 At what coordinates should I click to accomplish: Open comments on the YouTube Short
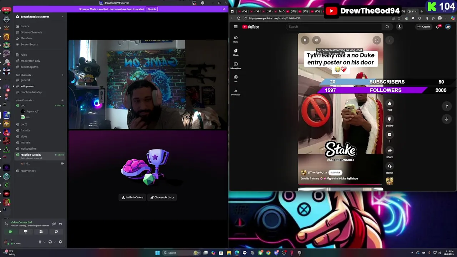[390, 135]
